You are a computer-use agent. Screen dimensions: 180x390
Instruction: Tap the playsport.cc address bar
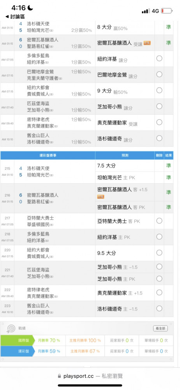[90, 376]
